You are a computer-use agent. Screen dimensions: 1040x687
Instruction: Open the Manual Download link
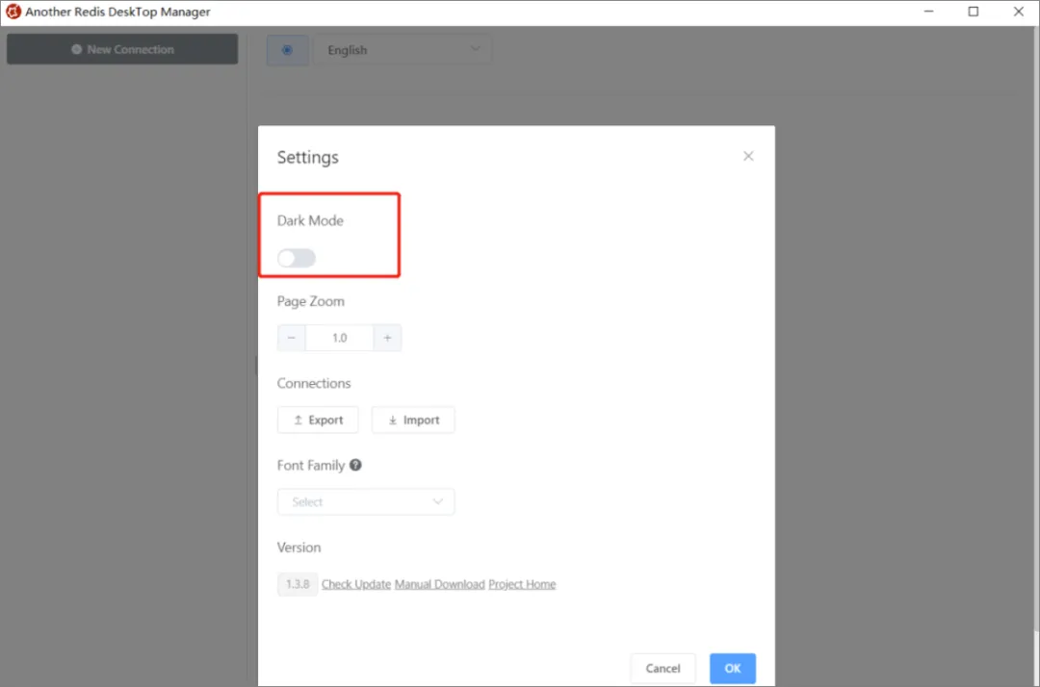pyautogui.click(x=439, y=584)
